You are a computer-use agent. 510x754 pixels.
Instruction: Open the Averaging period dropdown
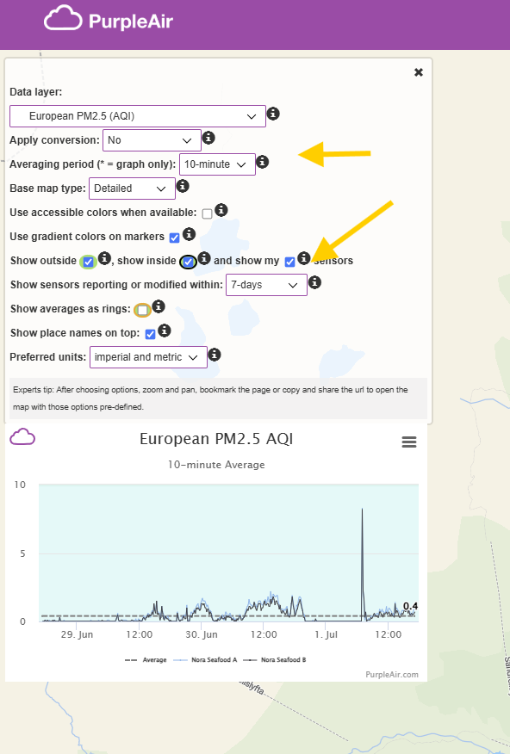pos(217,164)
